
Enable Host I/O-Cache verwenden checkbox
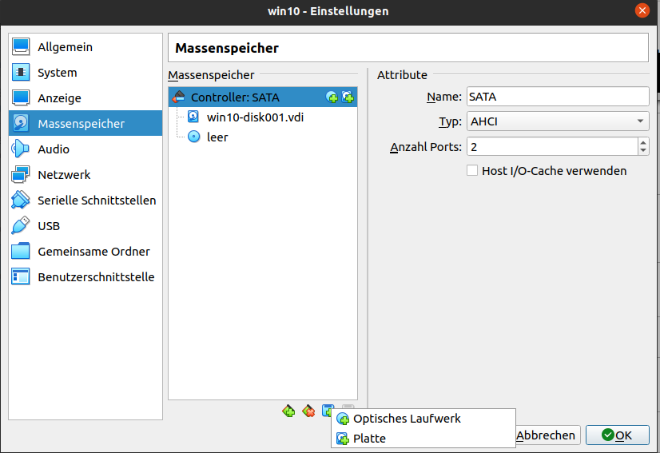point(472,171)
